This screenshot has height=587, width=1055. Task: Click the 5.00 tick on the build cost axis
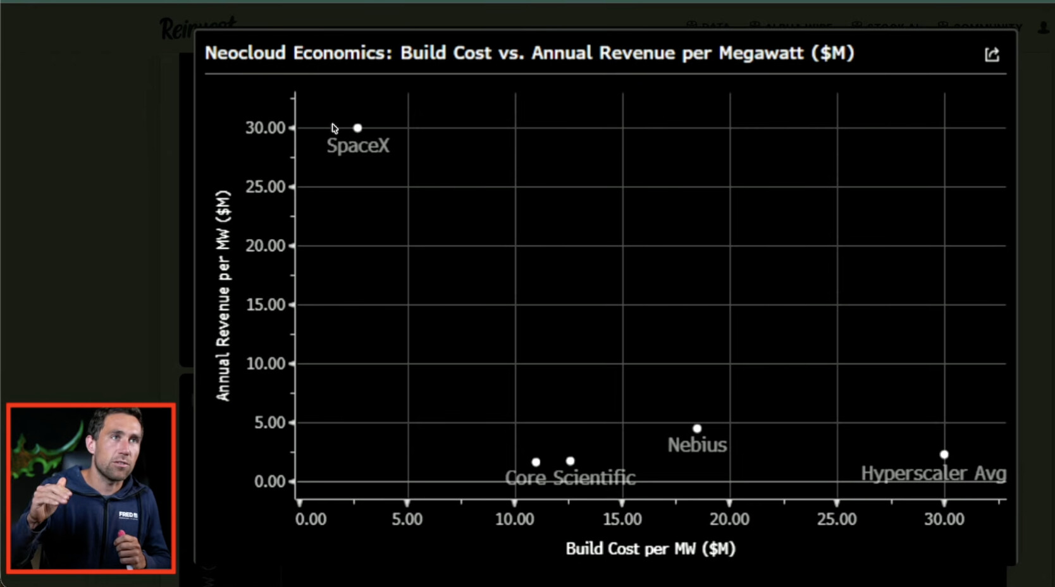click(407, 519)
